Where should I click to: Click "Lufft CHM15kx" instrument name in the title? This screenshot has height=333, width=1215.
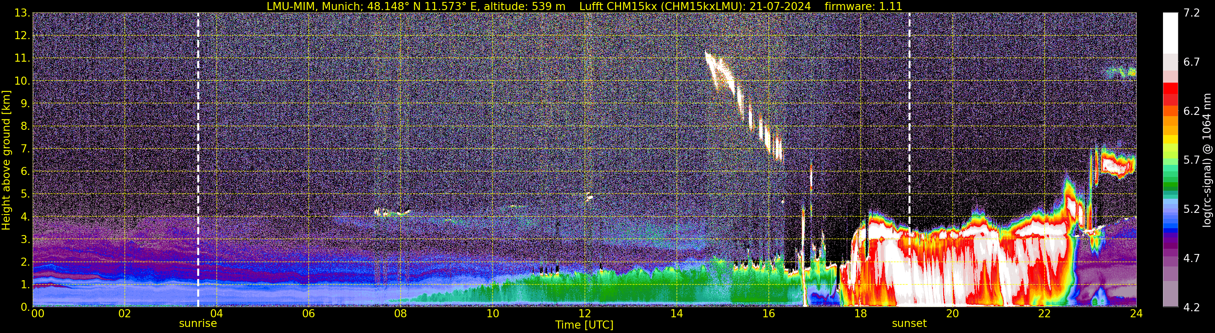point(619,6)
